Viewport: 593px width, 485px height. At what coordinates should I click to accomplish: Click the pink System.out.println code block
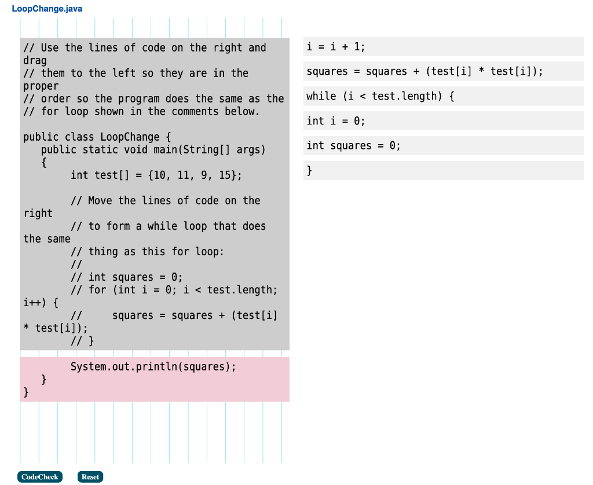pos(155,379)
